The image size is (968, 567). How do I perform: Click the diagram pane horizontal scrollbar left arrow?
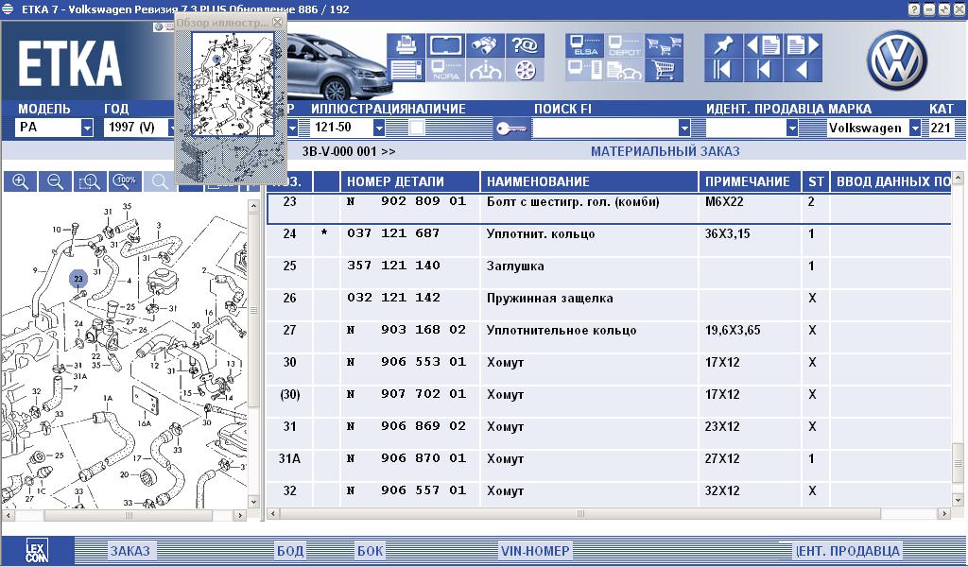coord(9,515)
